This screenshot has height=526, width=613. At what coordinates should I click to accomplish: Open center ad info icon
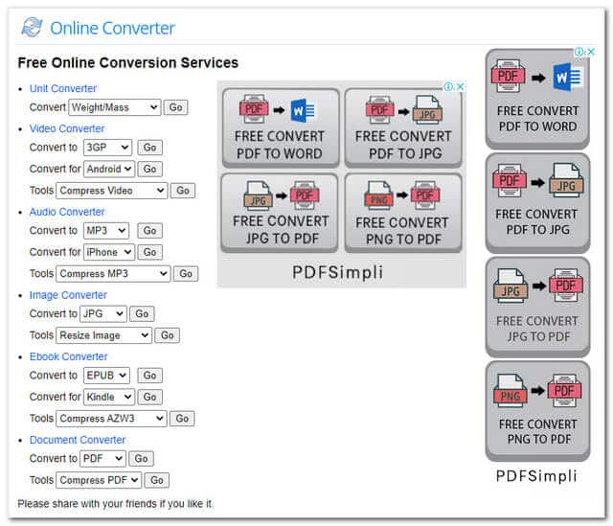[x=449, y=86]
